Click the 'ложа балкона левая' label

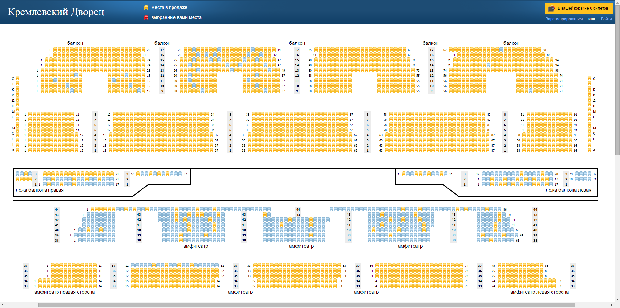pyautogui.click(x=568, y=190)
